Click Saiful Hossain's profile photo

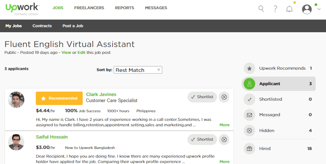point(16,142)
